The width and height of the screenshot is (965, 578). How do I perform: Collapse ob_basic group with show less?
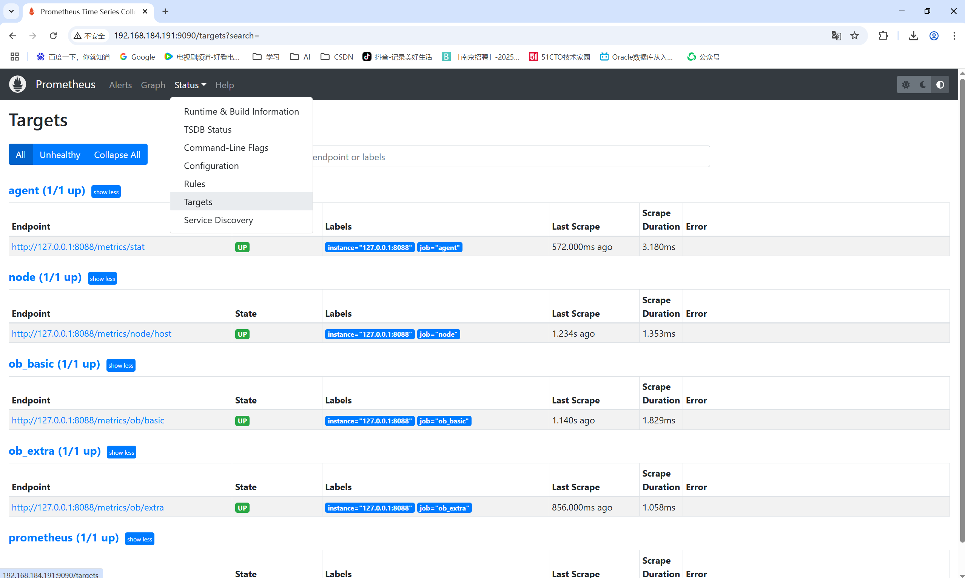121,365
